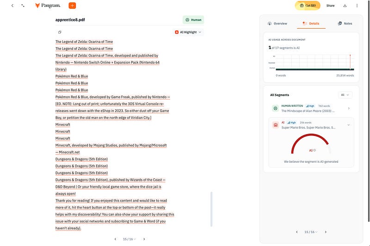Image resolution: width=370 pixels, height=246 pixels.
Task: Select "The Mindscape of Alan Moore (2003)" segment text
Action: [x=308, y=111]
